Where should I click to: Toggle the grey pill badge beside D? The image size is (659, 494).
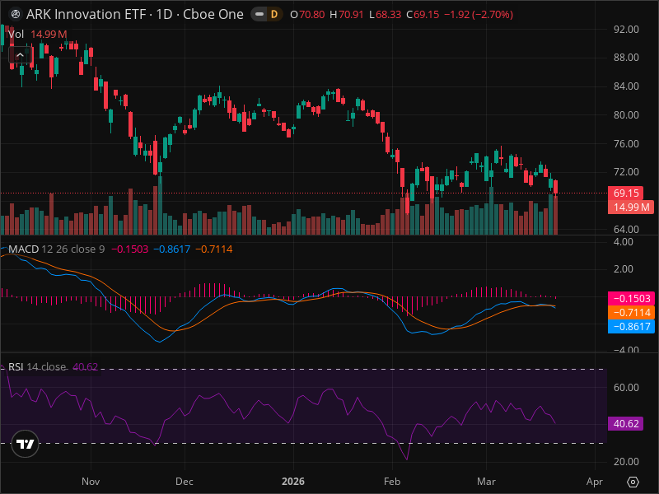point(259,14)
